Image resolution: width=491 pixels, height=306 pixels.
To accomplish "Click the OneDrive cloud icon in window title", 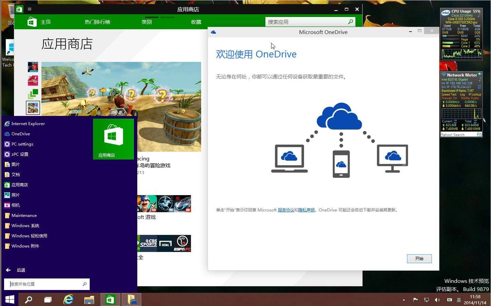I will pyautogui.click(x=213, y=32).
